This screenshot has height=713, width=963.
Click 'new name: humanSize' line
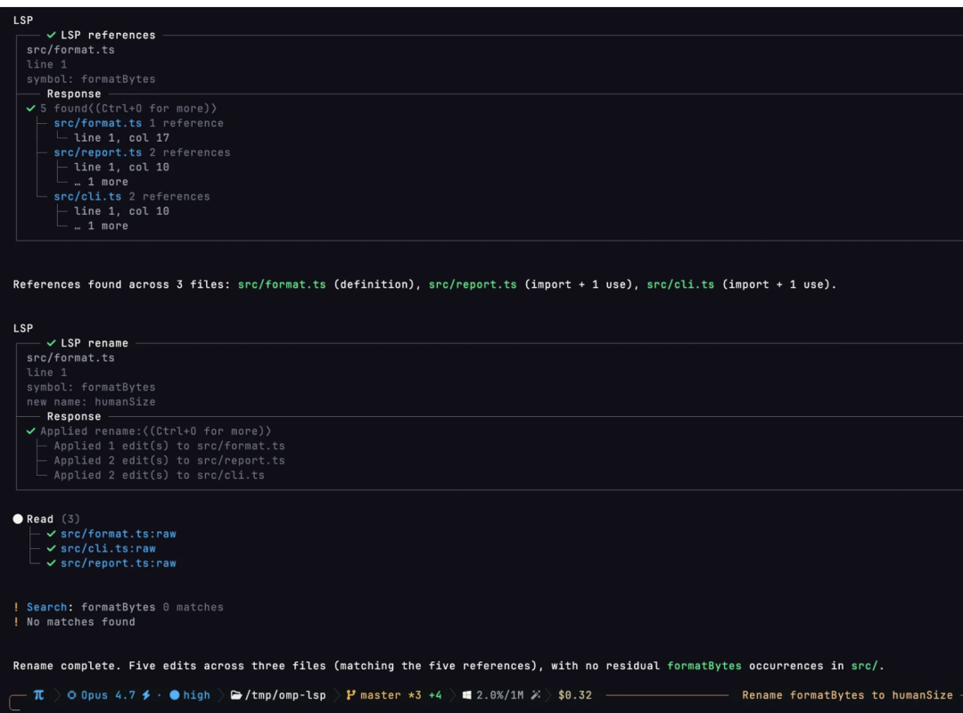point(91,402)
